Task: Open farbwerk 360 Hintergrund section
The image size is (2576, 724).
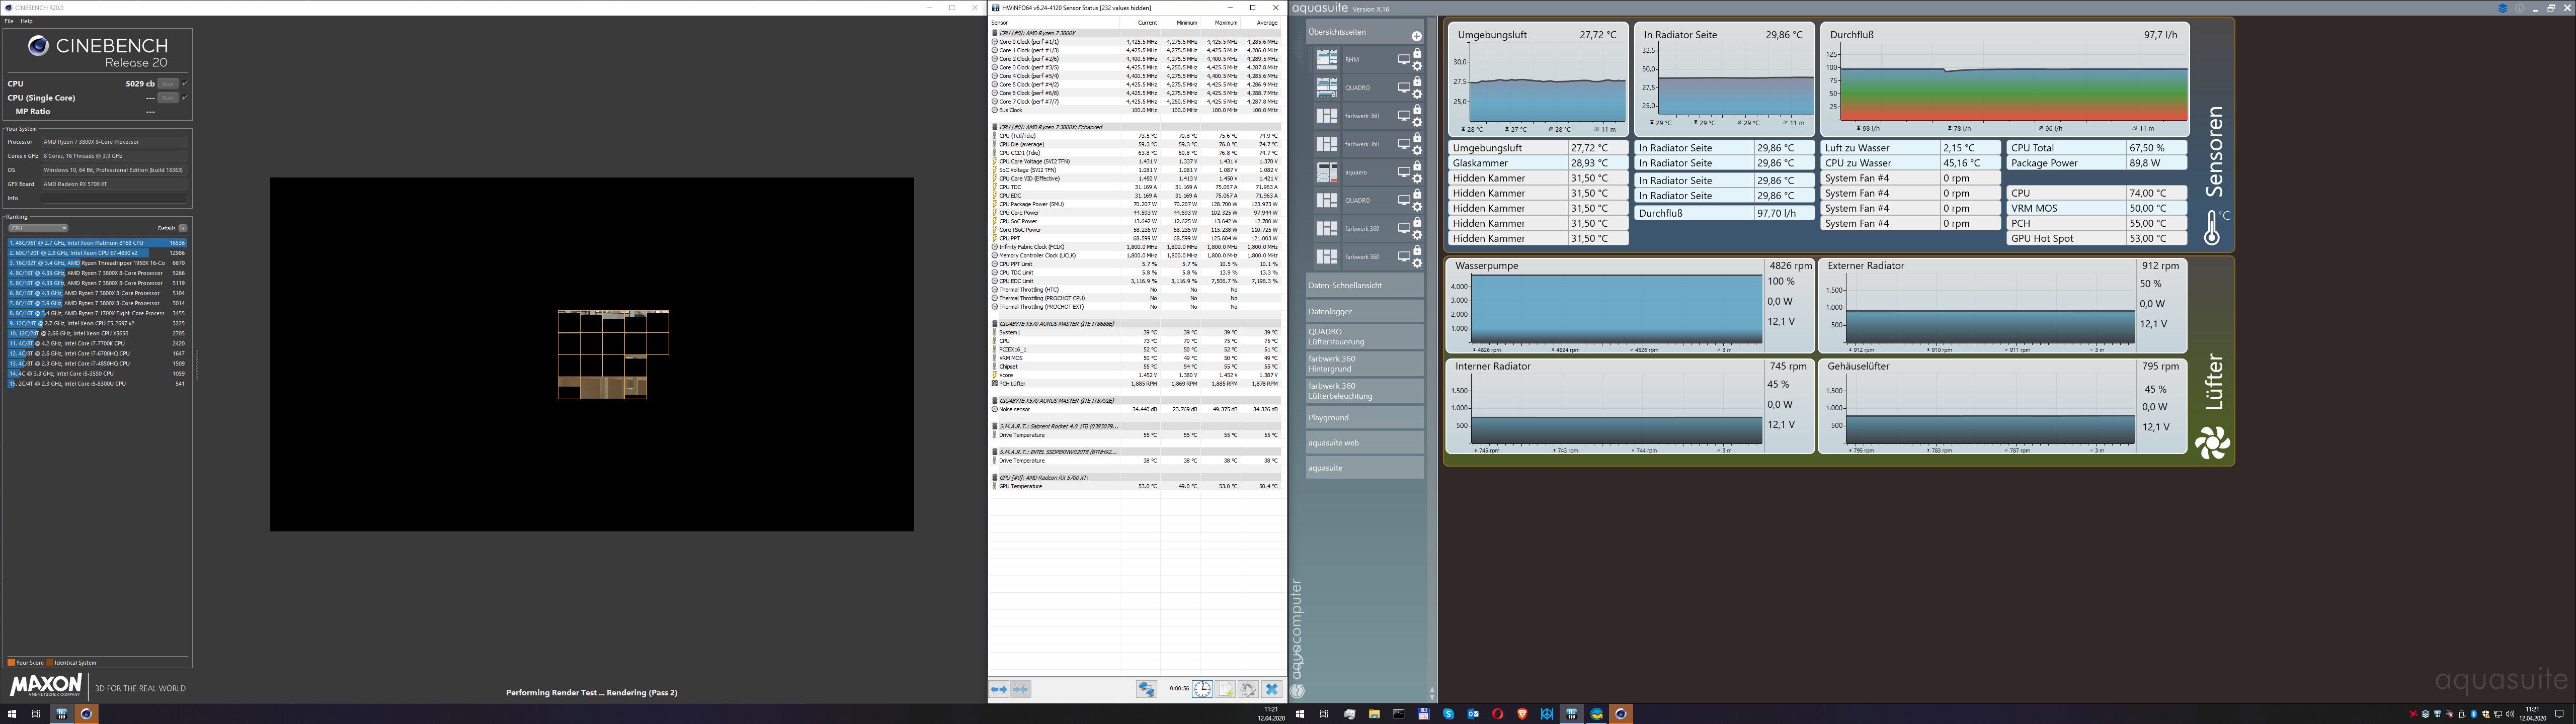Action: click(x=1365, y=364)
